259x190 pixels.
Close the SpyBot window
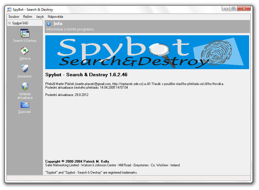pyautogui.click(x=244, y=8)
